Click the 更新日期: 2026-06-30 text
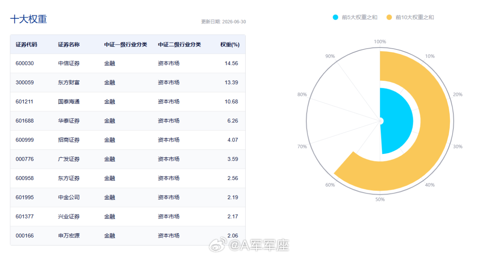 pos(223,22)
